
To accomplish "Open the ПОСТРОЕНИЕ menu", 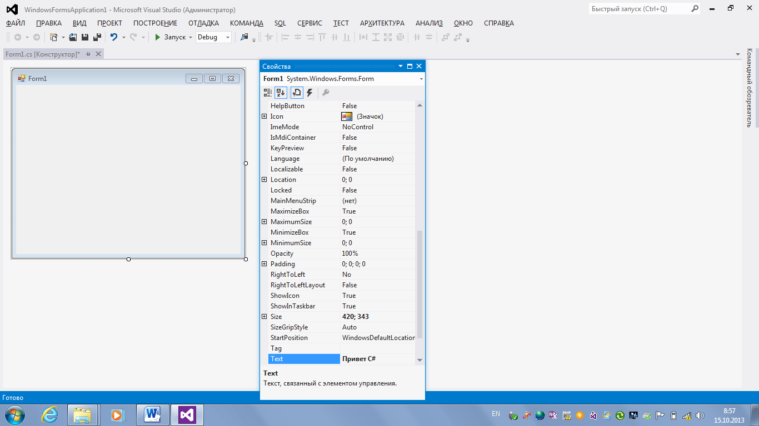I will click(x=156, y=23).
